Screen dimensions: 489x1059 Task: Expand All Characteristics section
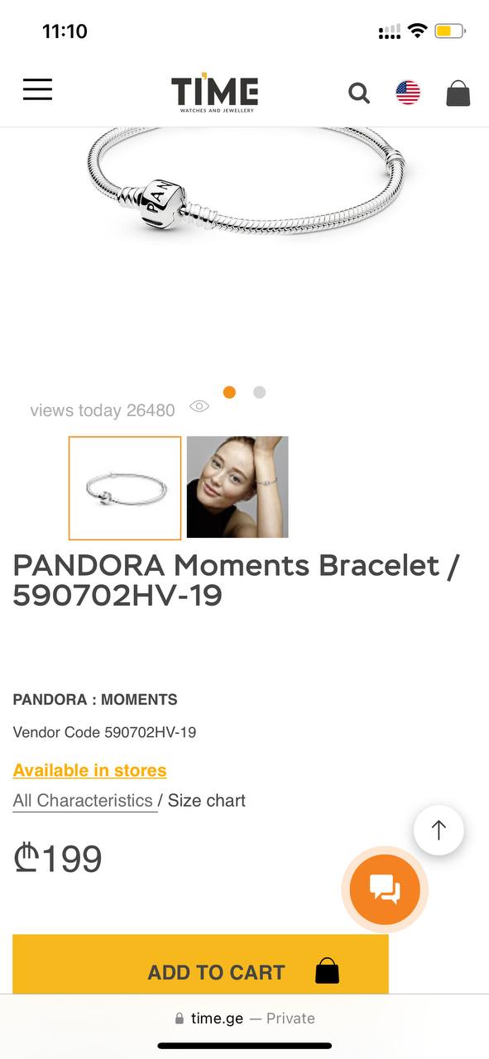[83, 801]
